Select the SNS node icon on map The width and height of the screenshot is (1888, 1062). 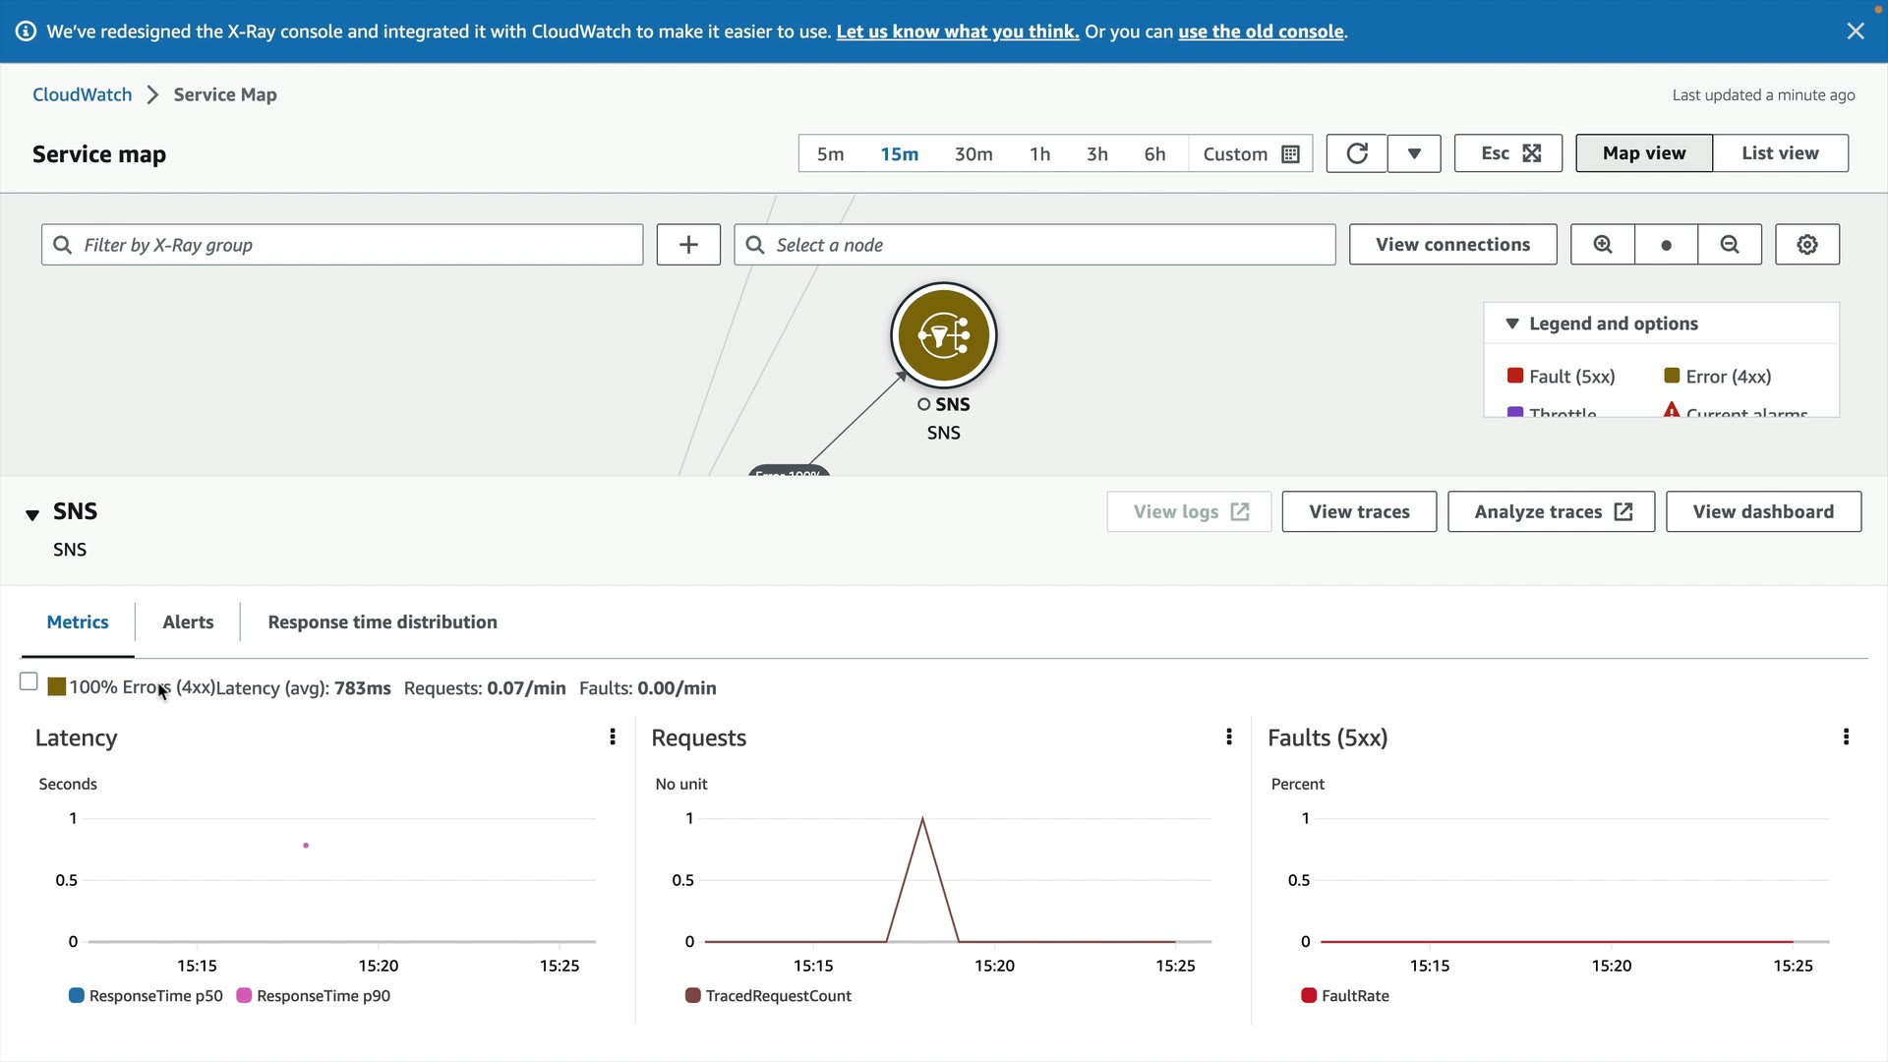pyautogui.click(x=943, y=336)
